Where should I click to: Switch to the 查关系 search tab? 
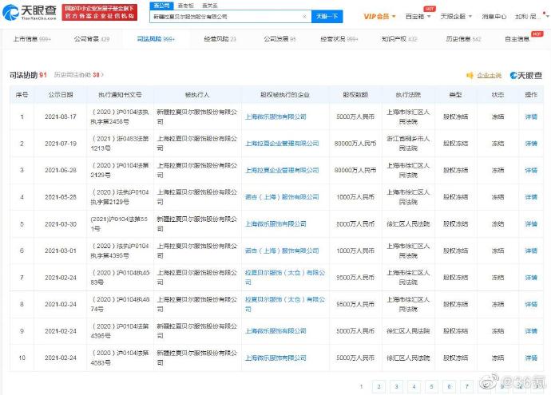coord(210,6)
